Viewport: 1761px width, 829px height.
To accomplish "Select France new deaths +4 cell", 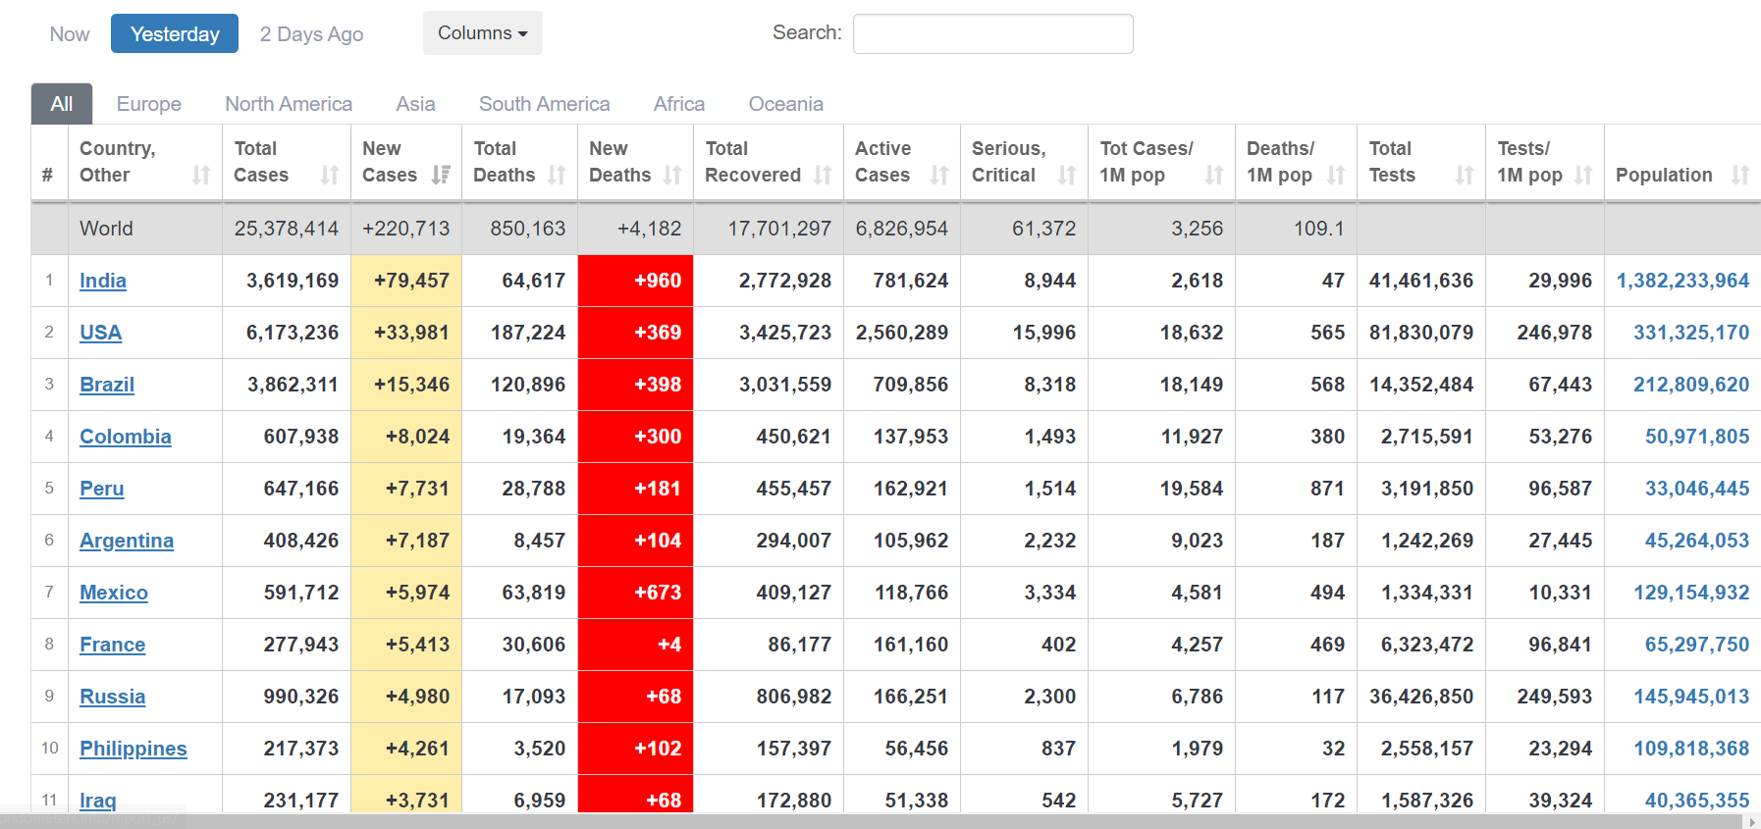I will 636,645.
